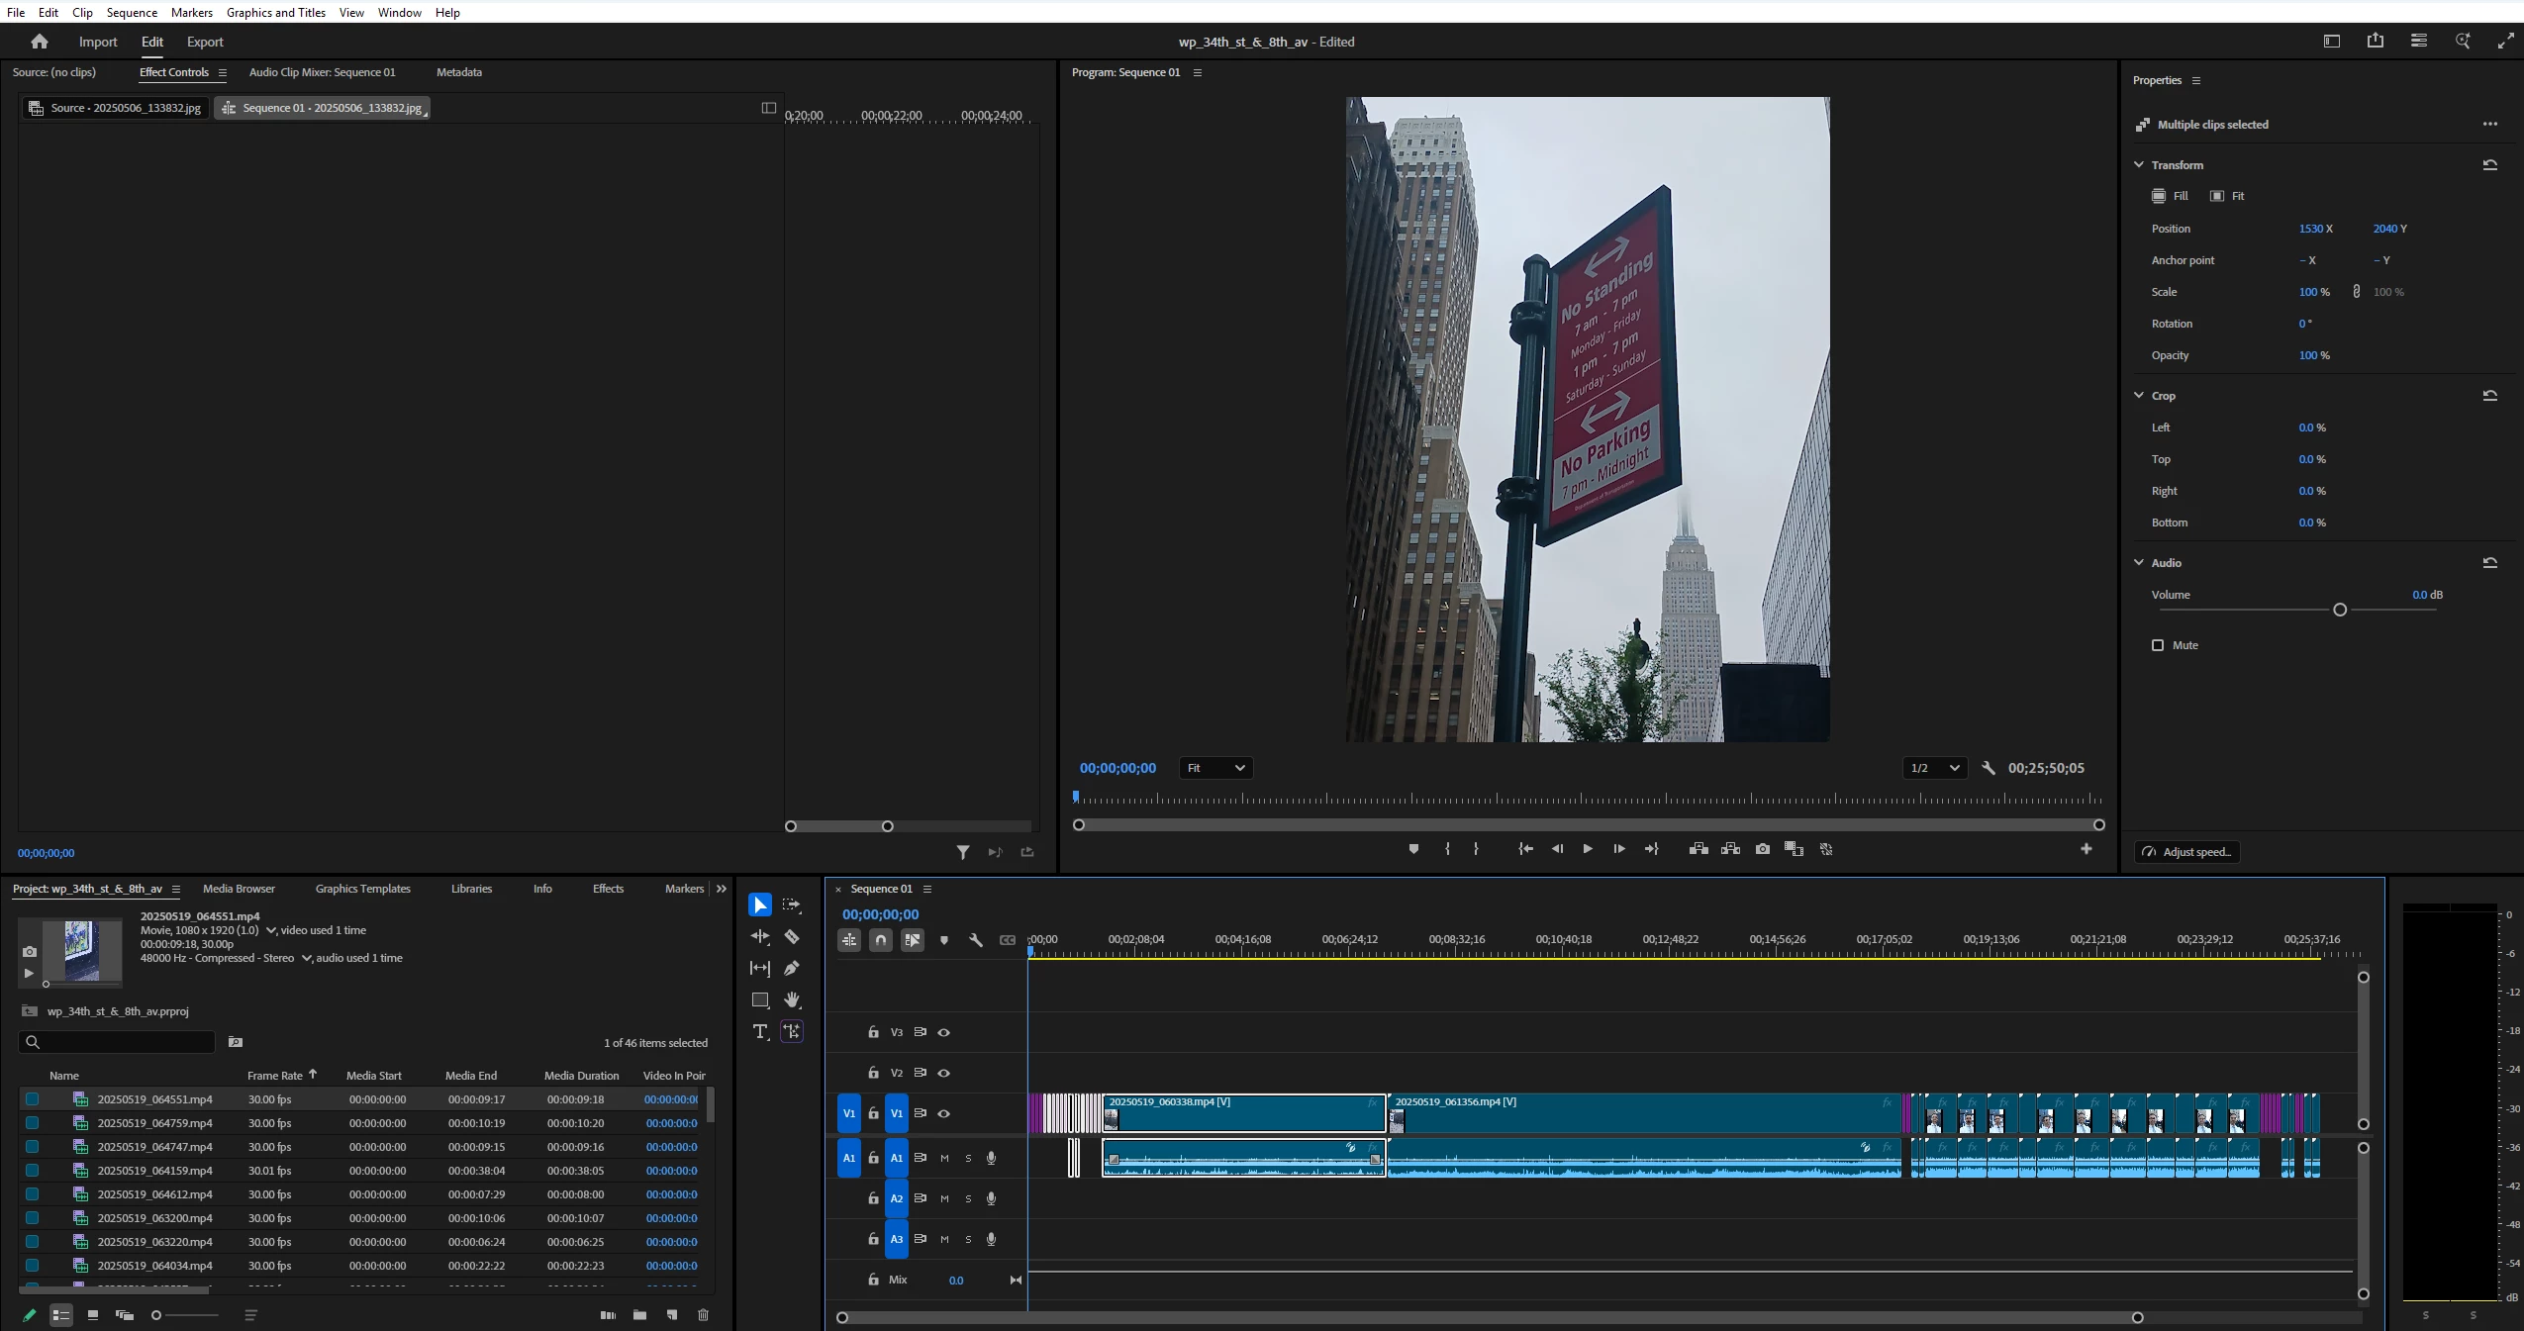This screenshot has width=2524, height=1331.
Task: Open timeline display settings wrench
Action: pos(976,940)
